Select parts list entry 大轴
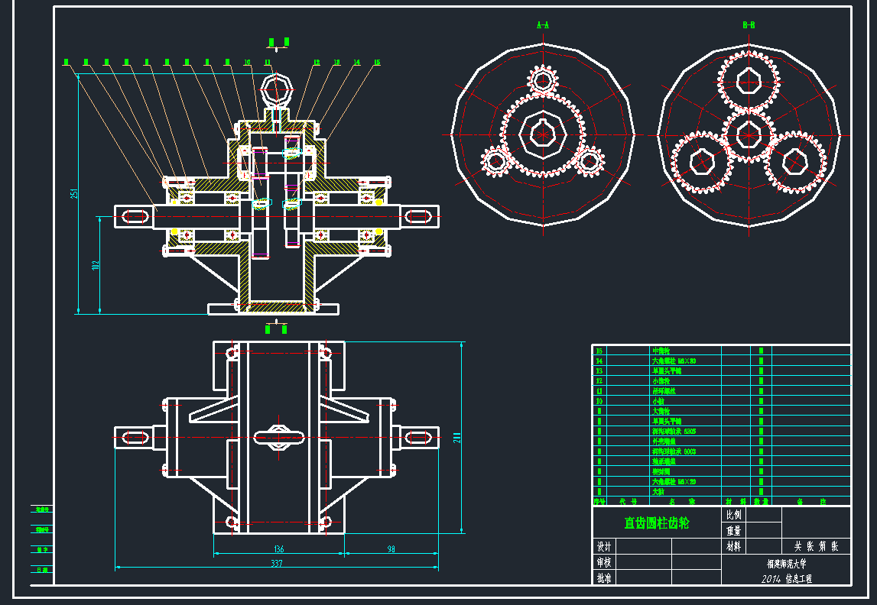Viewport: 877px width, 605px height. (x=658, y=492)
